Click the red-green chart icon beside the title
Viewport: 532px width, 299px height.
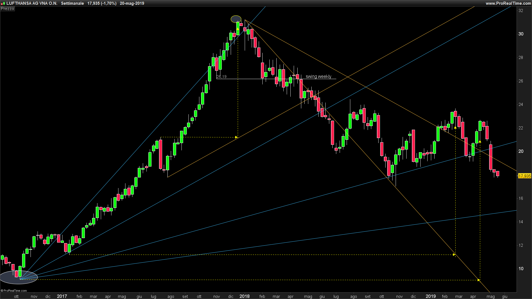click(x=3, y=4)
